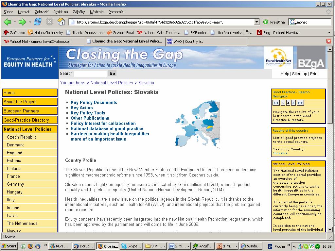The height and width of the screenshot is (251, 335).
Task: Expand hidden system tray icons
Action: (x=294, y=246)
